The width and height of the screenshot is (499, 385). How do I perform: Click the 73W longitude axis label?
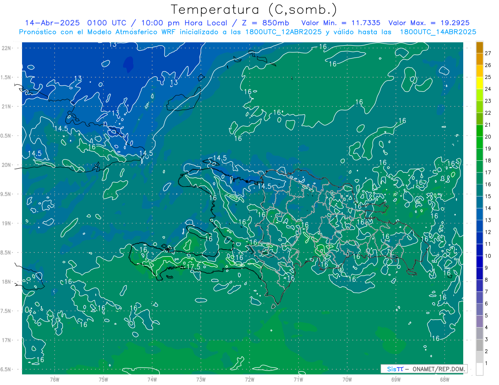tap(201, 380)
